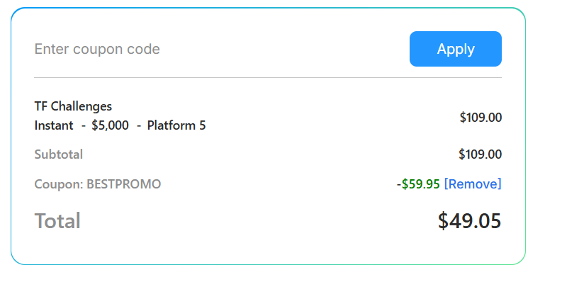The width and height of the screenshot is (562, 282).
Task: Click the [Remove] bracketed link text
Action: (x=473, y=184)
